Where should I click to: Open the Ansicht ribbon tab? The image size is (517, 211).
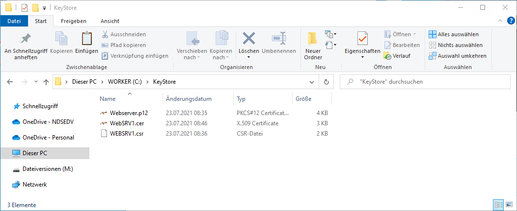click(x=109, y=21)
